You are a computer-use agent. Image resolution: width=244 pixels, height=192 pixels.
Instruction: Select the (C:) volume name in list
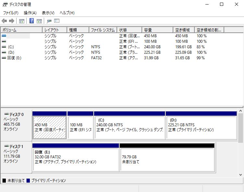point(11,47)
